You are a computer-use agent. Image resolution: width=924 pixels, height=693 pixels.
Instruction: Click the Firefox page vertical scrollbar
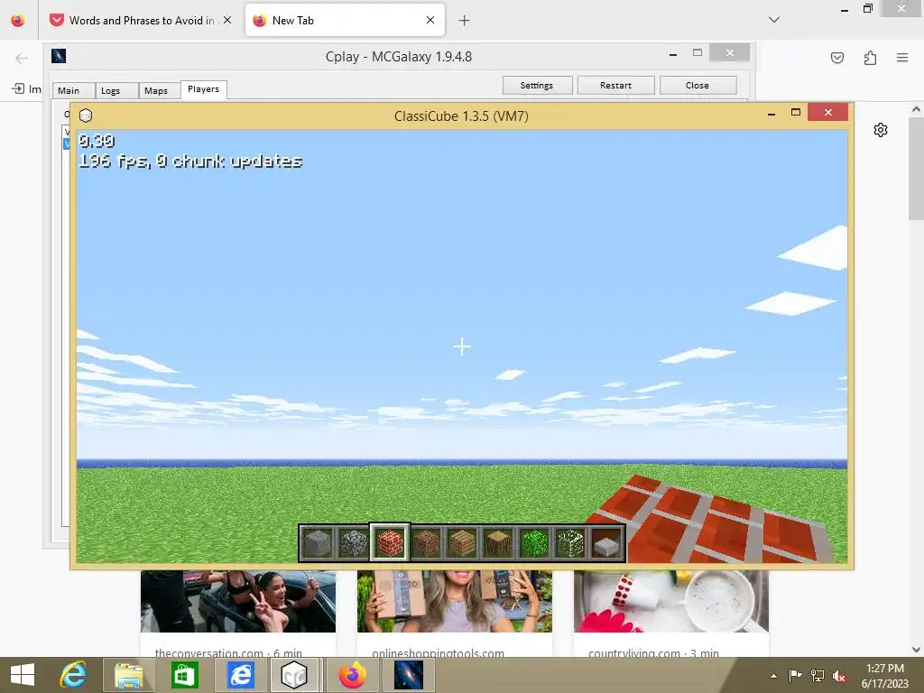(916, 168)
